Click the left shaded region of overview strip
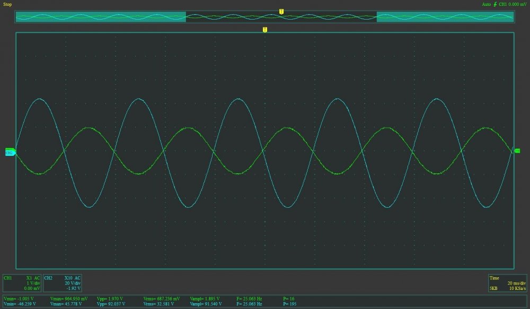Viewport: 530px width, 309px height. click(x=101, y=17)
